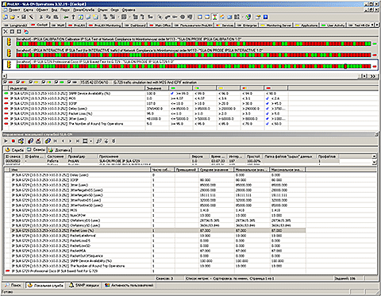Click the blue square icon ending main toolbar
Viewport: 381px width, 296px height.
coord(265,17)
